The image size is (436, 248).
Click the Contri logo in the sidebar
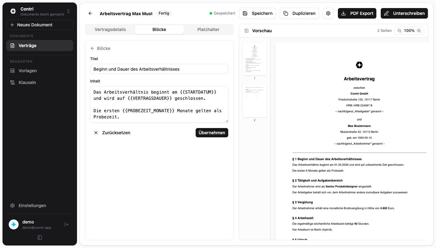(x=13, y=11)
